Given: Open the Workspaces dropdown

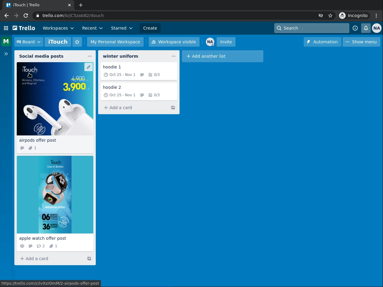Looking at the screenshot, I should [x=58, y=28].
